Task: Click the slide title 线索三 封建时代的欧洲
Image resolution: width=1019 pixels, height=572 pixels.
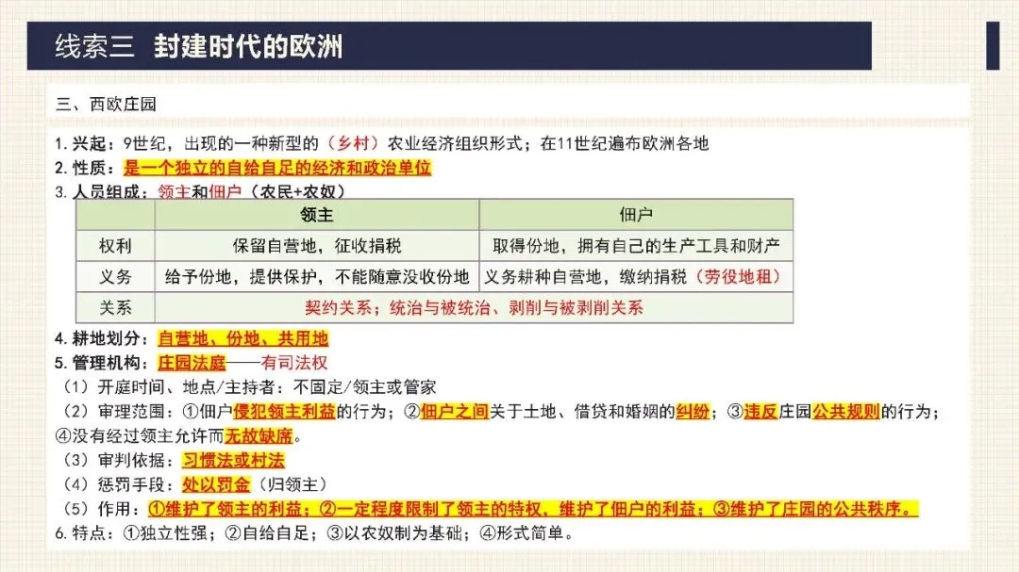Action: coord(198,46)
